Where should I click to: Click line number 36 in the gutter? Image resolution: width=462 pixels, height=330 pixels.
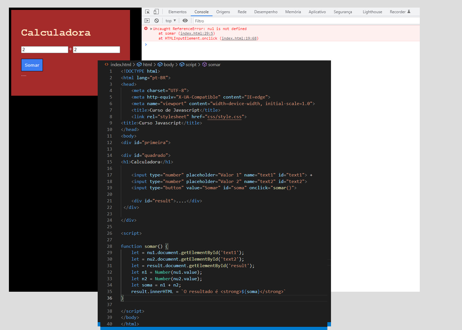(110, 298)
